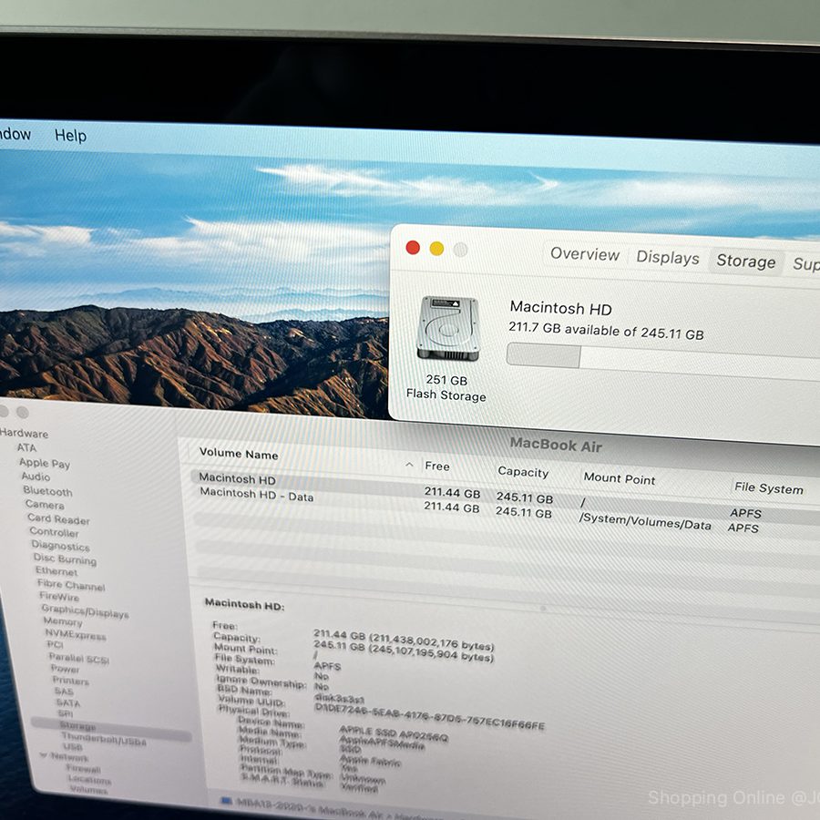Show Ethernet information in the sidebar

[56, 571]
